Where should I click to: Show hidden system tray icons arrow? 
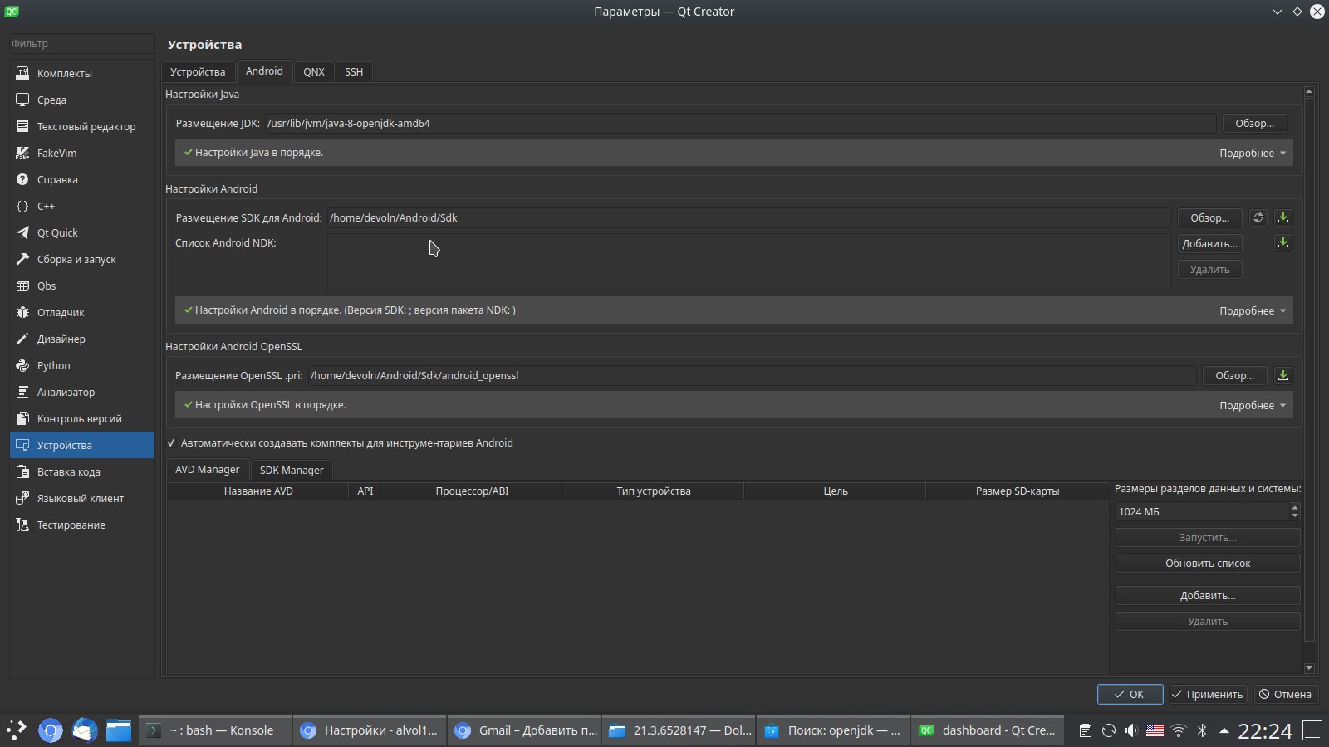(x=1224, y=730)
